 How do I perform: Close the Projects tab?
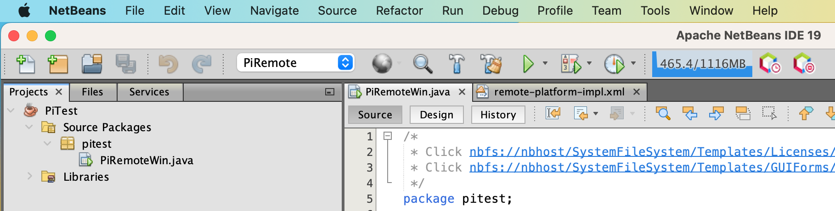point(59,92)
